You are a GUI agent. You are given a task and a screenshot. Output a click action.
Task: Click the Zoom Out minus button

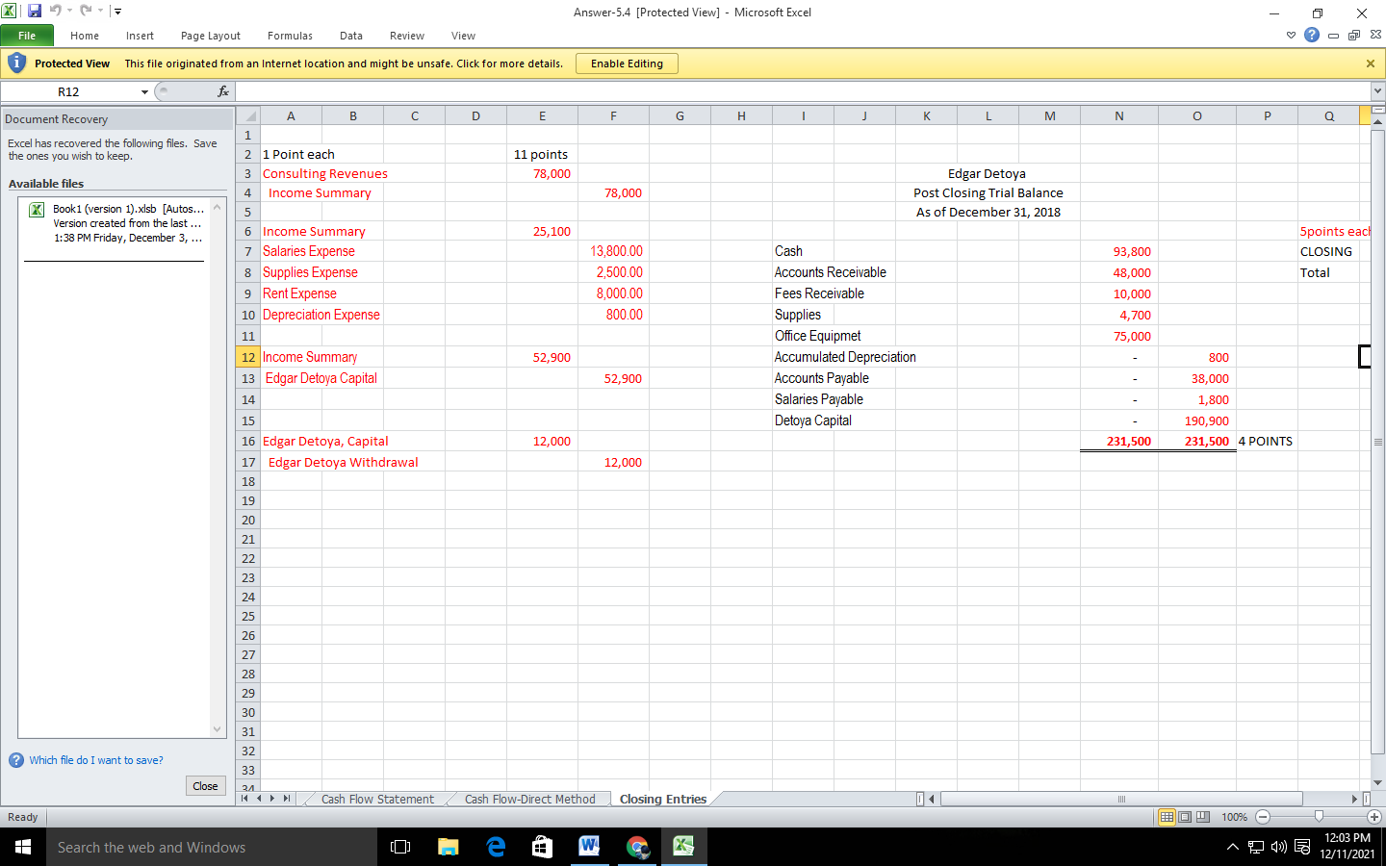pos(1263,817)
